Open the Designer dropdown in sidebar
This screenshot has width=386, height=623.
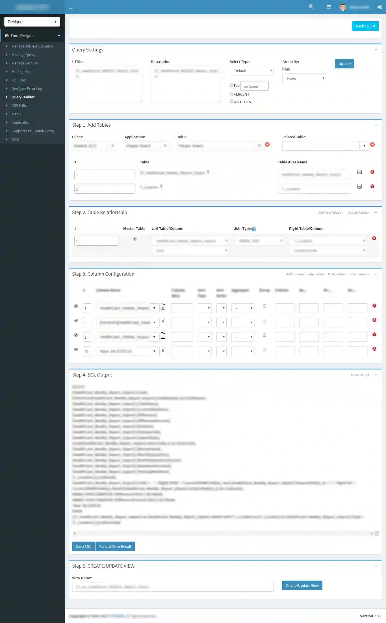32,22
